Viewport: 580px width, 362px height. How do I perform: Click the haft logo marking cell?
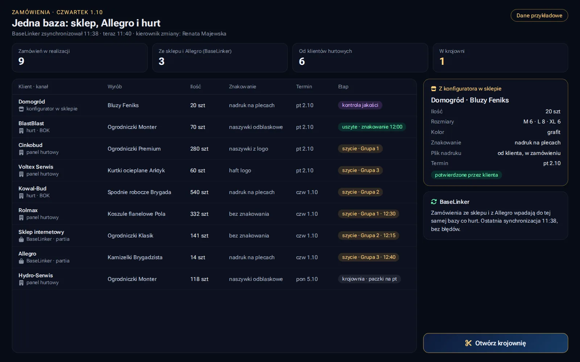pos(240,171)
